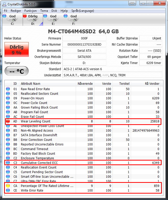
Task: Click status icon for Factory Bad Block Count
Action: tap(8, 153)
